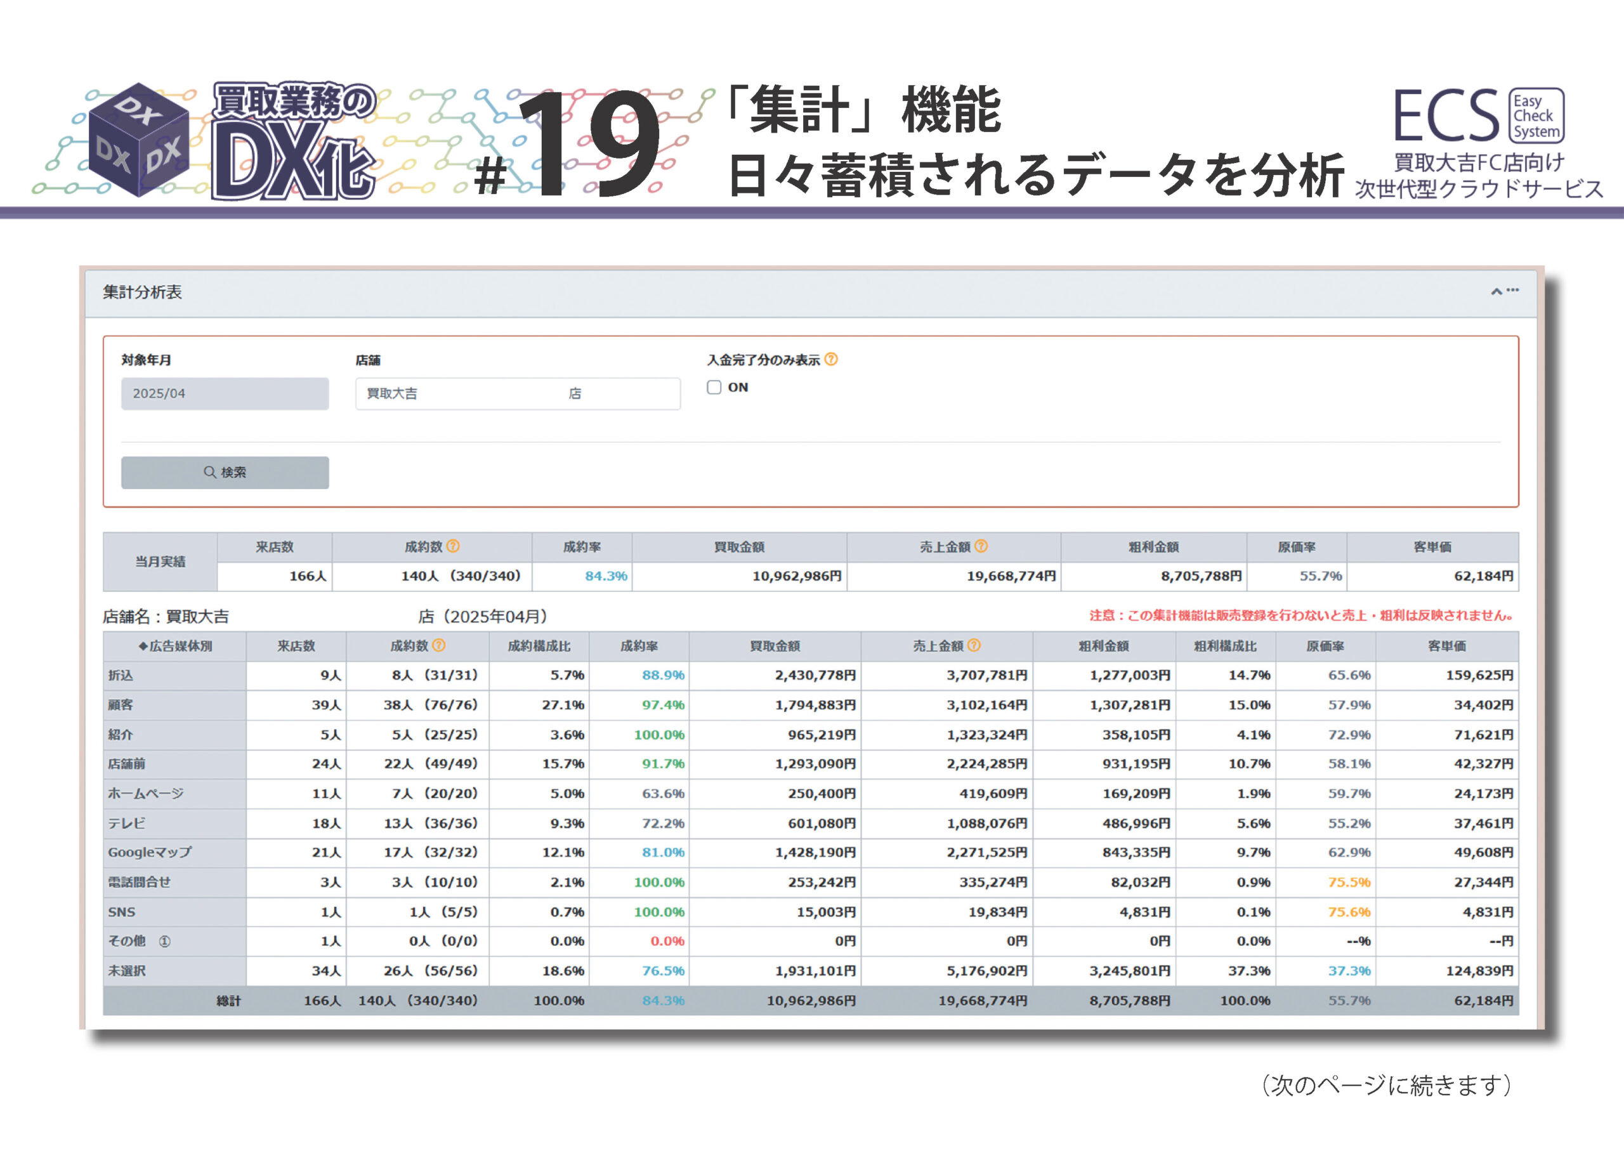Click help icon next to 成約数 in summary header
This screenshot has height=1149, width=1624.
coord(454,546)
